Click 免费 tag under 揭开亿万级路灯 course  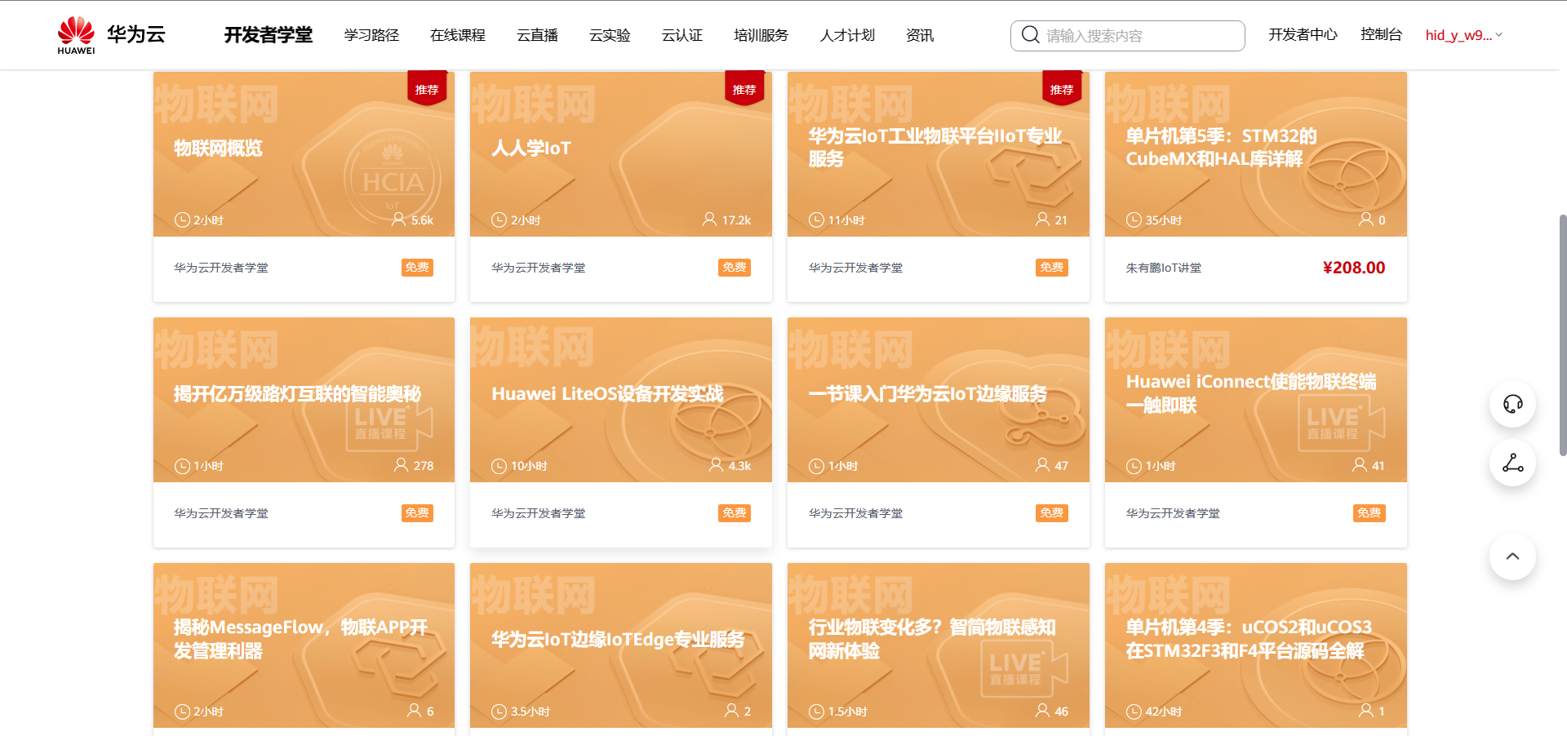coord(417,513)
